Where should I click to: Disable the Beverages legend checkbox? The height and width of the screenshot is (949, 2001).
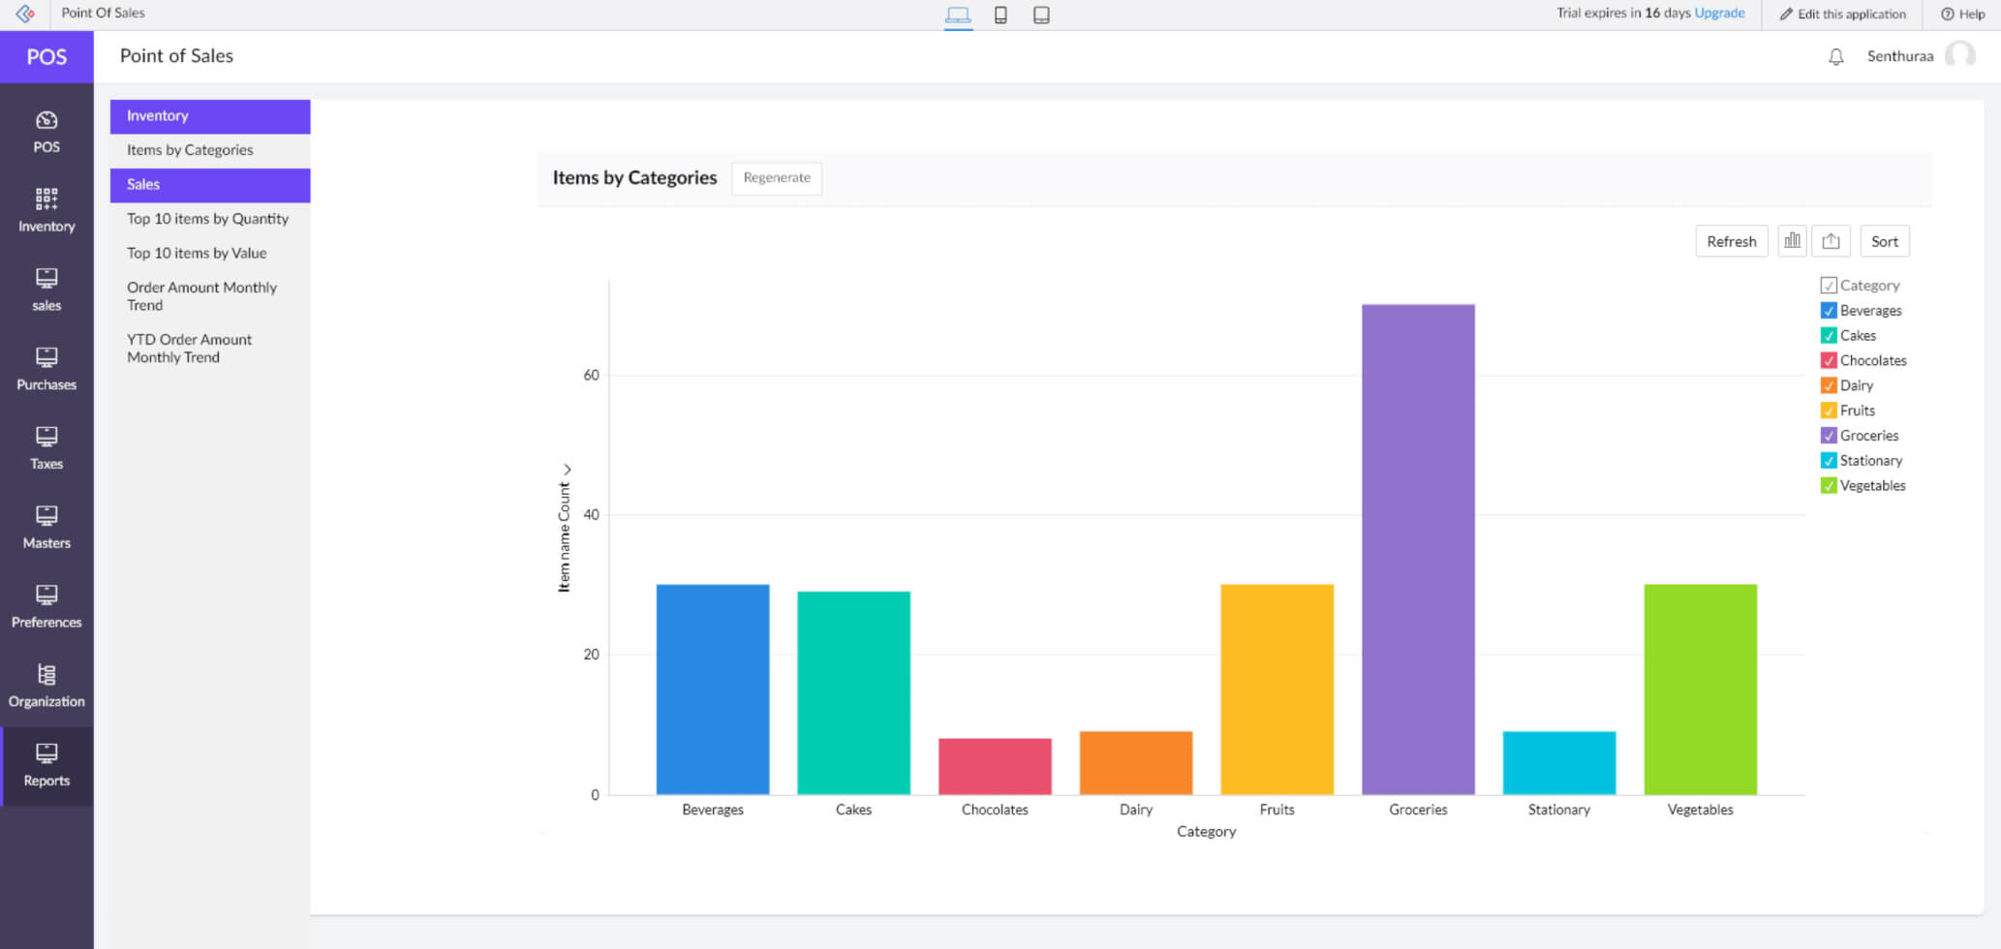[x=1829, y=310]
